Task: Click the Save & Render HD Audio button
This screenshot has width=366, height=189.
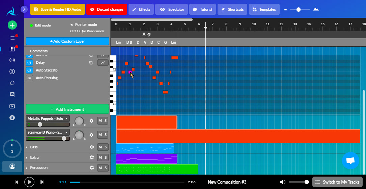Action: [57, 9]
